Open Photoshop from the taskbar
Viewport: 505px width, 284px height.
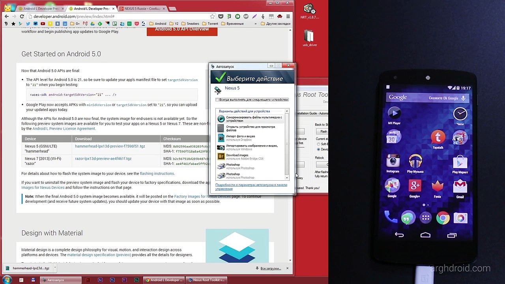point(112,280)
